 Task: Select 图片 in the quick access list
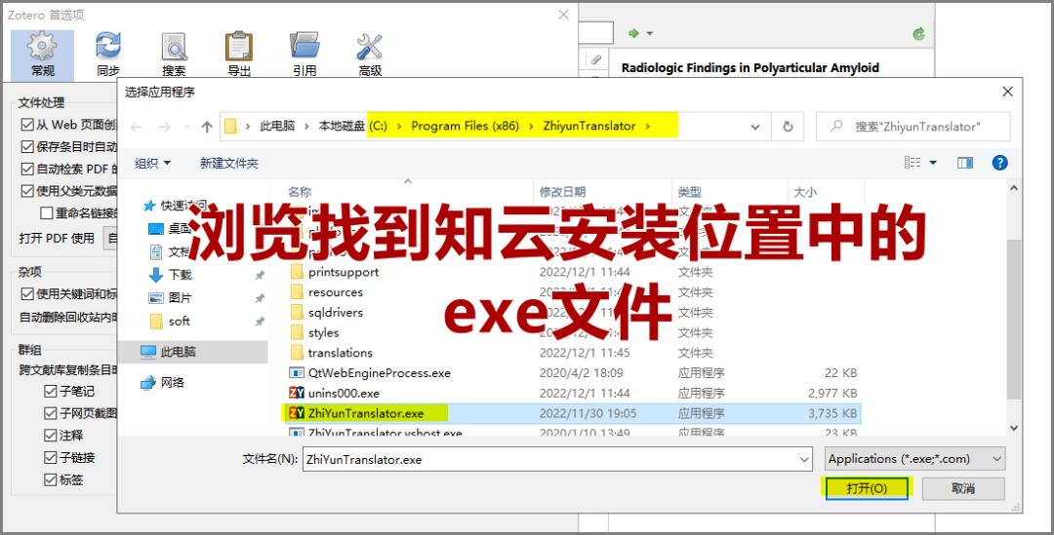click(181, 298)
